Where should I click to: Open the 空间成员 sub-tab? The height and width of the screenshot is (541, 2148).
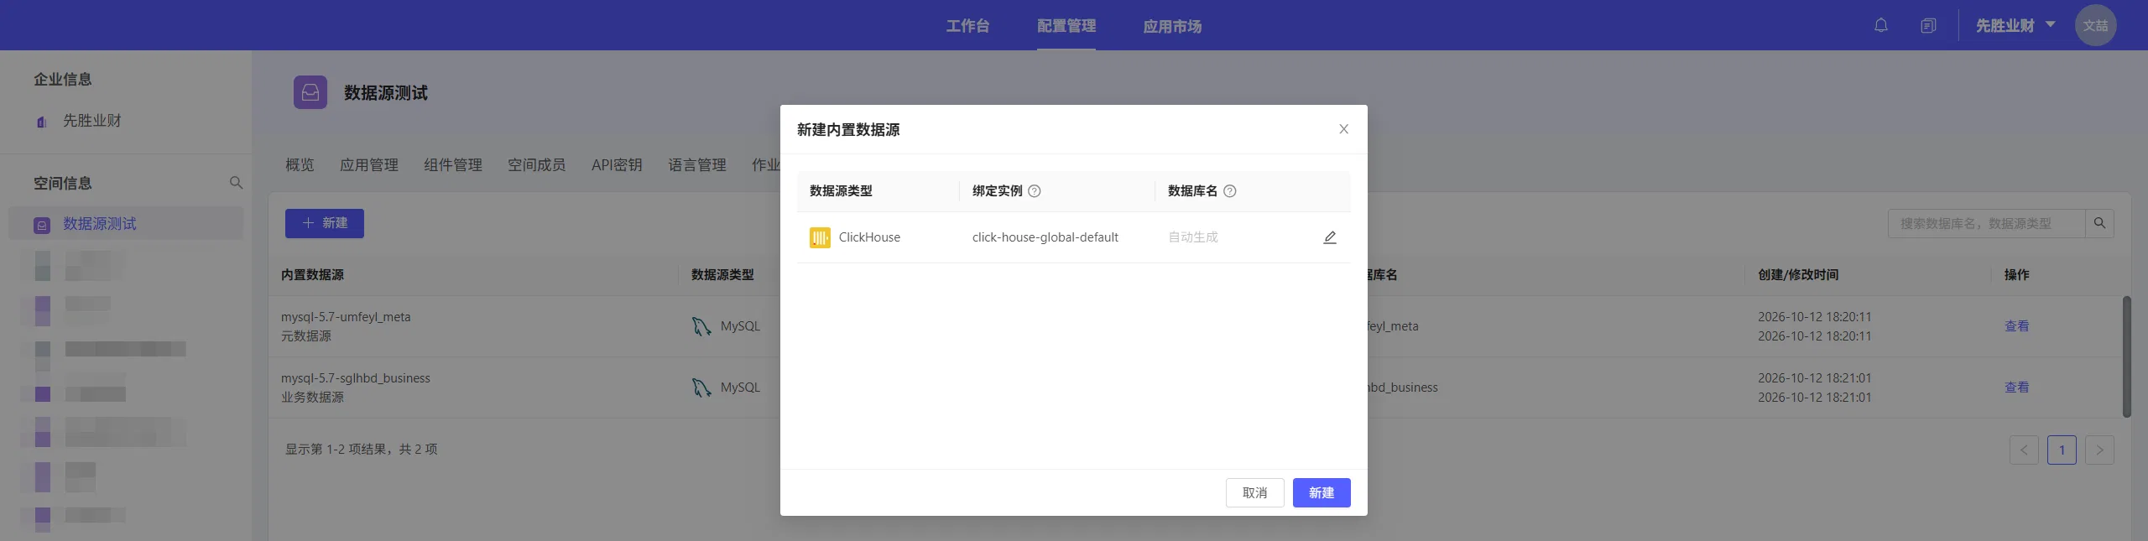pos(537,165)
